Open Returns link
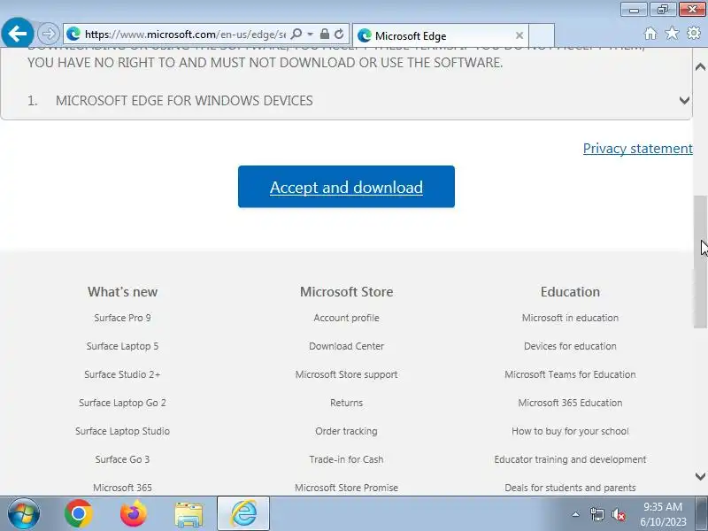The image size is (708, 531). 346,403
